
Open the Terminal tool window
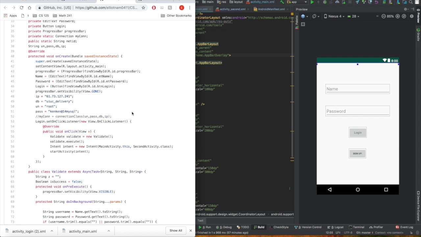(356, 227)
